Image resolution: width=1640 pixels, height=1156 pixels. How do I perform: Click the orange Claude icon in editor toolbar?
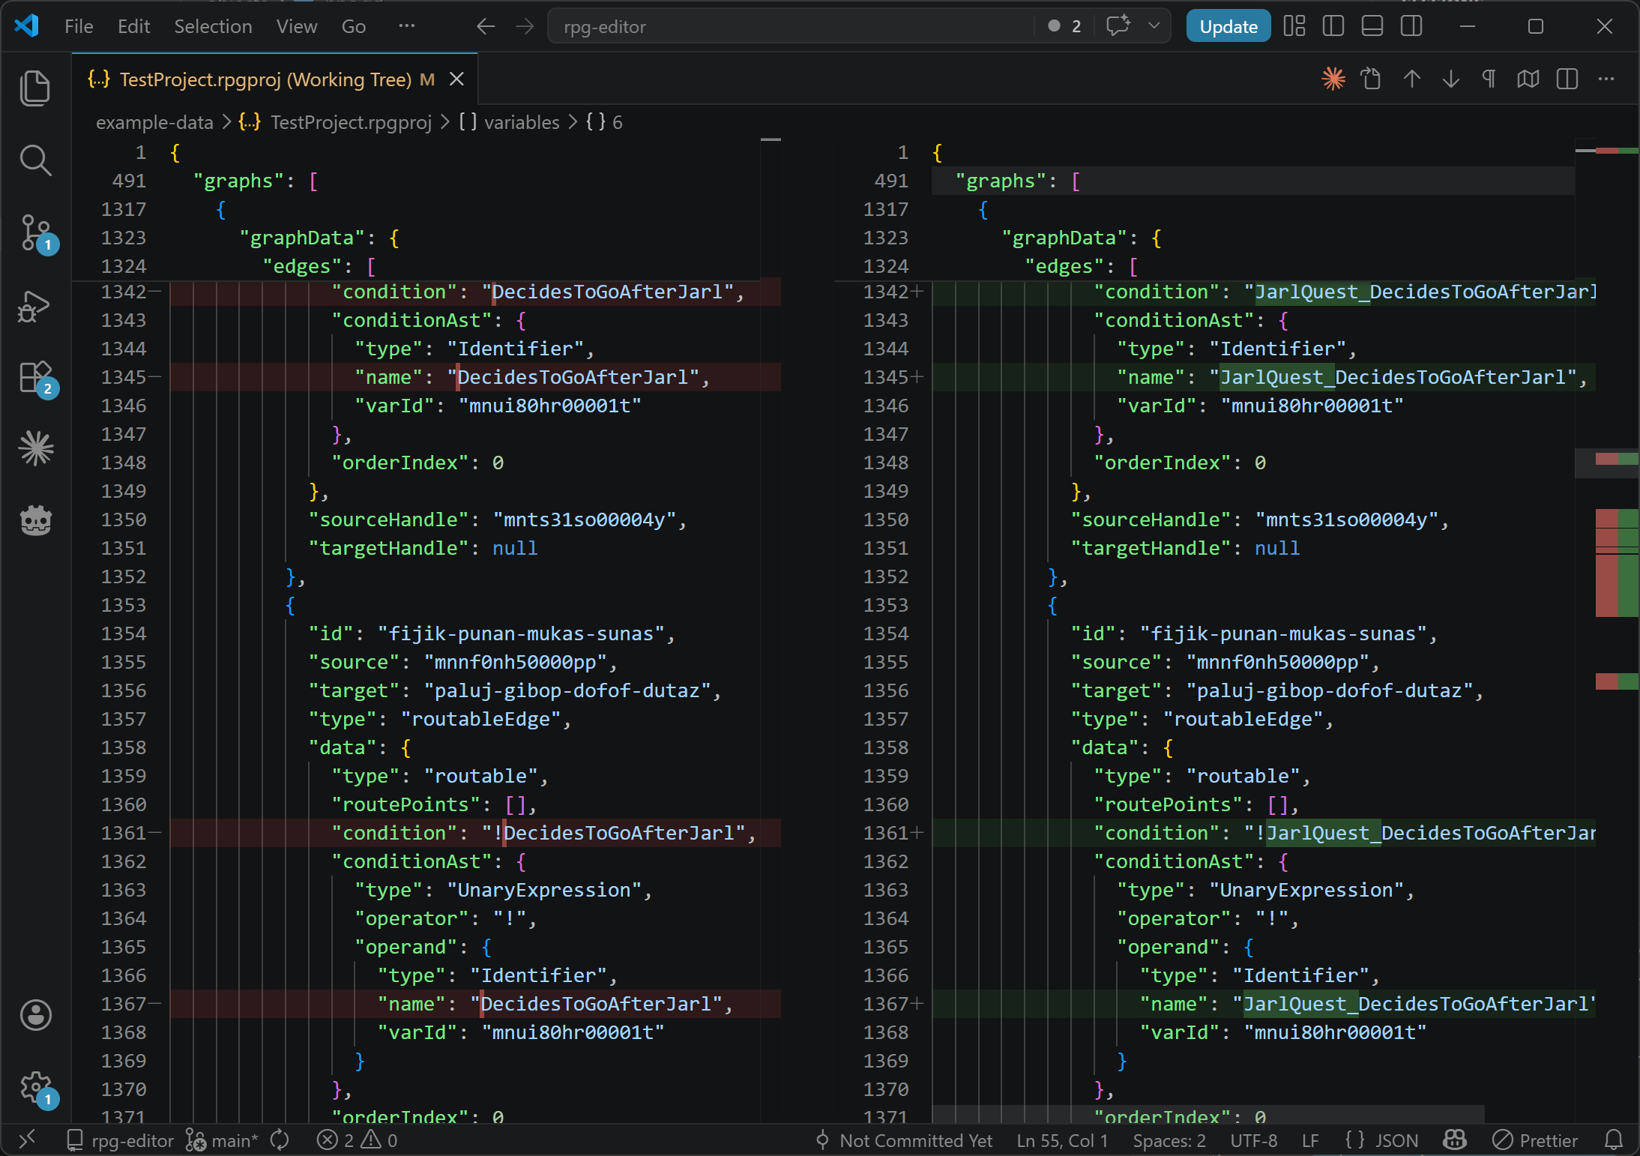click(x=1333, y=79)
